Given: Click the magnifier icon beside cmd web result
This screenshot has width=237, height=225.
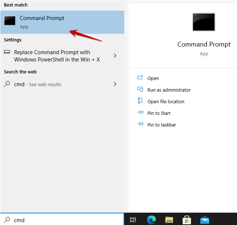Looking at the screenshot, I should coord(7,84).
